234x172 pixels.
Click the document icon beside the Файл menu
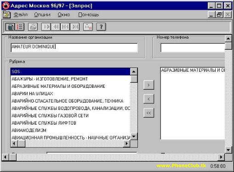click(6, 15)
